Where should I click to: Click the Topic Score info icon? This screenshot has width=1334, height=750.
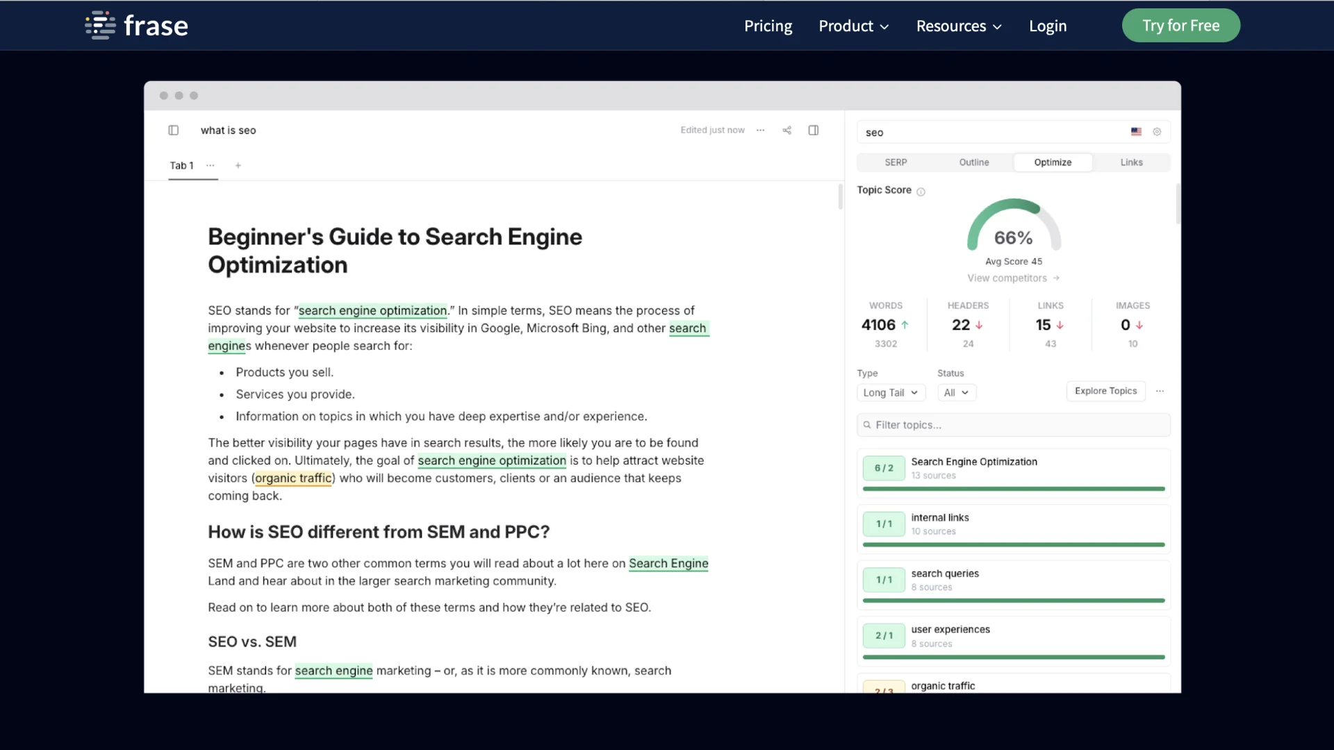pyautogui.click(x=921, y=192)
